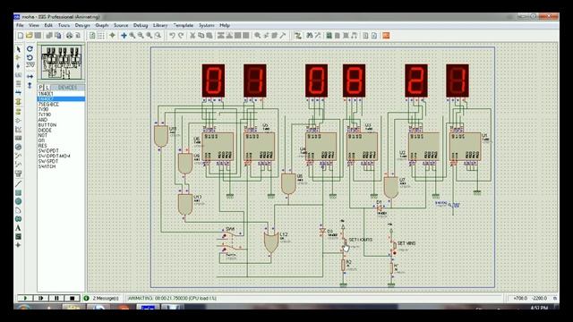Screen dimensions: 573x322
Task: Click the orange icon at toolbar end
Action: point(386,36)
